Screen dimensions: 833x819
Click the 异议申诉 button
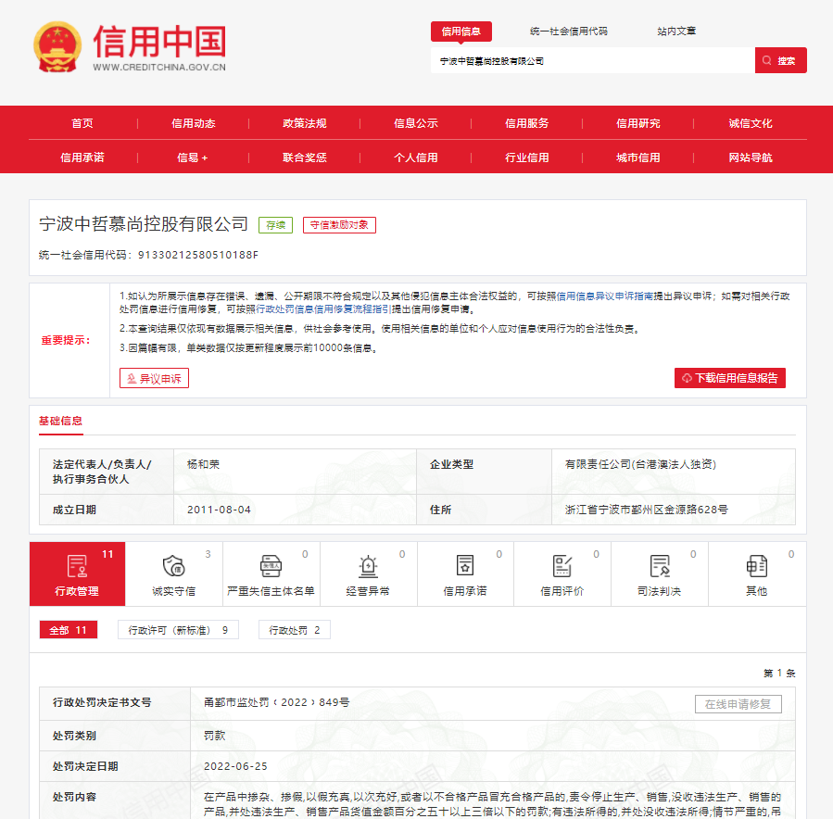[154, 378]
